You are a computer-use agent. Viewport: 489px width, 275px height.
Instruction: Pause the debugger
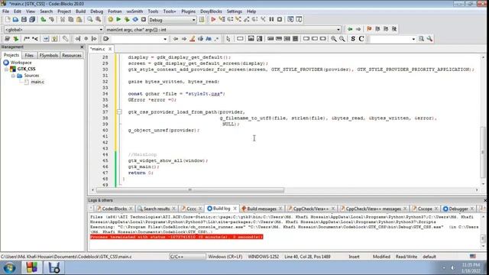pos(271,19)
